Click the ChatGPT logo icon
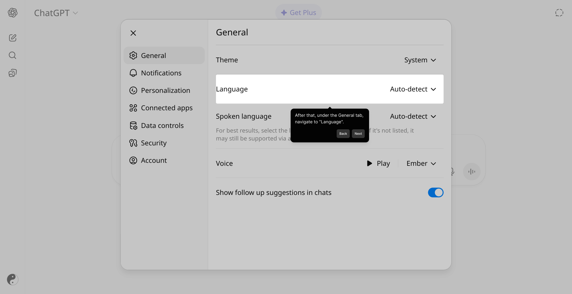This screenshot has height=294, width=572. (13, 13)
